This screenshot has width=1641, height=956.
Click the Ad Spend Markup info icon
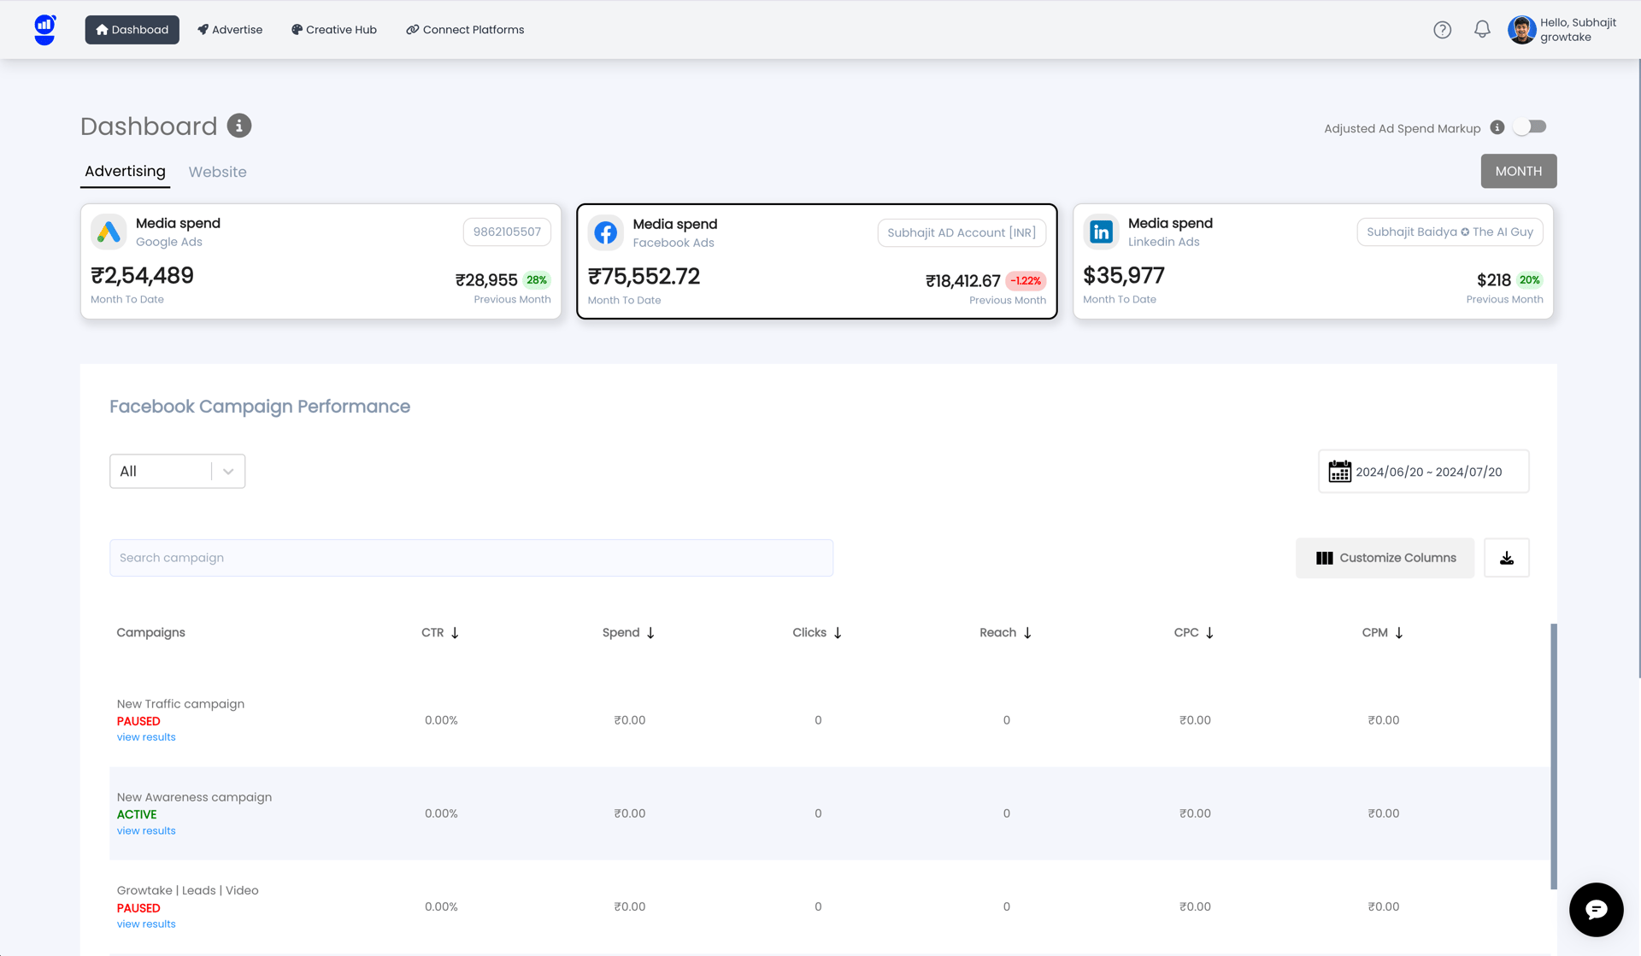(x=1497, y=127)
